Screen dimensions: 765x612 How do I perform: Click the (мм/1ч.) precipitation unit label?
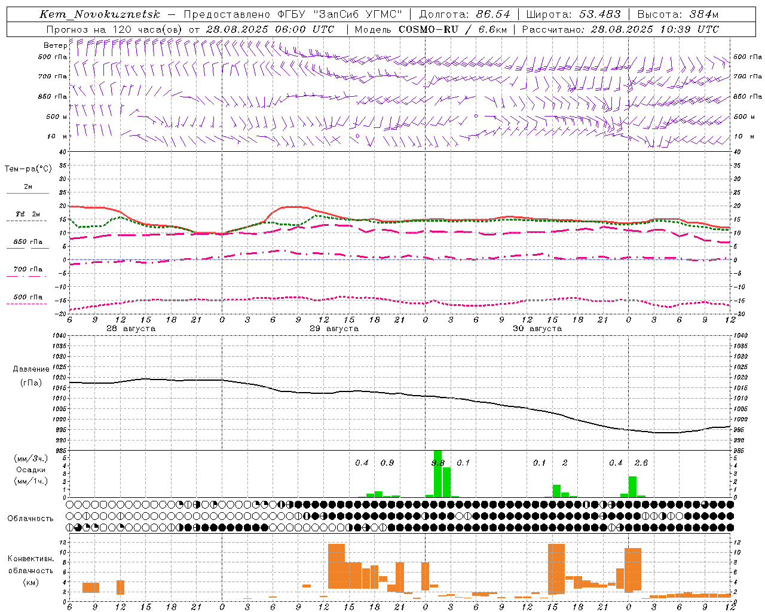pos(31,481)
